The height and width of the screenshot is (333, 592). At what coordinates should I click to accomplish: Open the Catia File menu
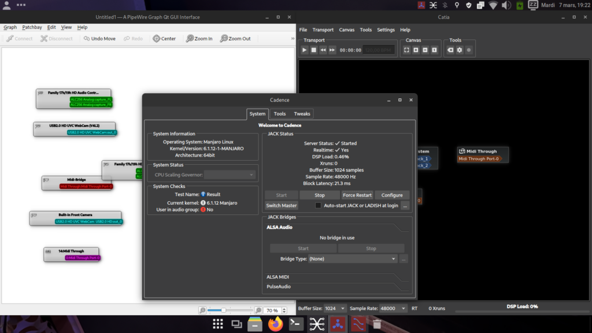pos(303,30)
